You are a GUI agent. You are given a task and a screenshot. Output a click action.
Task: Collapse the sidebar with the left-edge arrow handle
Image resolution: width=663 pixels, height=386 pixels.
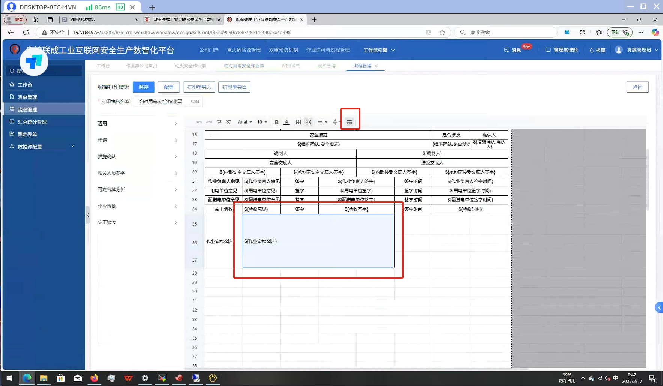click(88, 215)
